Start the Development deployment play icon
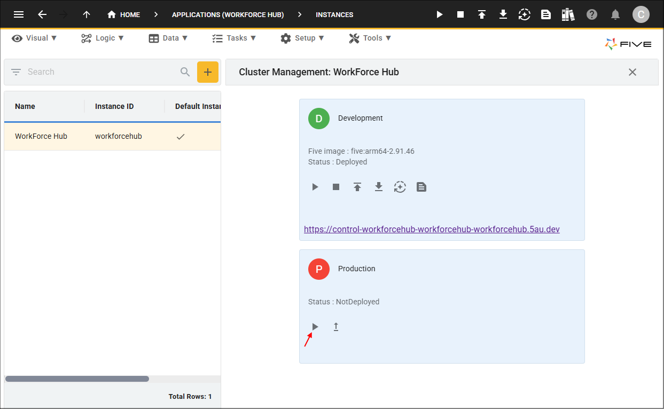664x409 pixels. 315,187
